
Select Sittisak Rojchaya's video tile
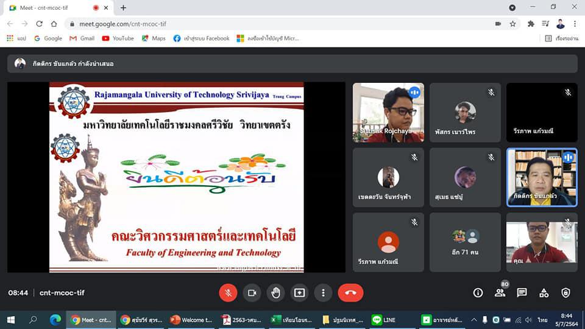tap(388, 112)
